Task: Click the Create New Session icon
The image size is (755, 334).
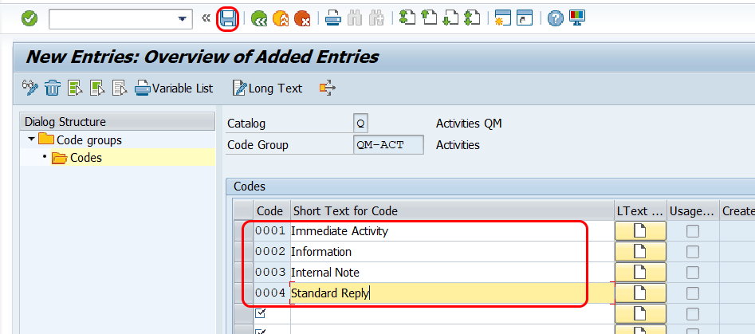Action: click(x=503, y=19)
